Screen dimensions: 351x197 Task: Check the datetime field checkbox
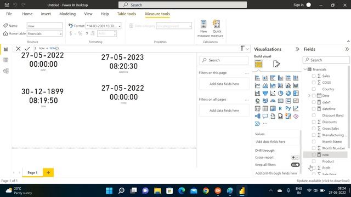314,109
